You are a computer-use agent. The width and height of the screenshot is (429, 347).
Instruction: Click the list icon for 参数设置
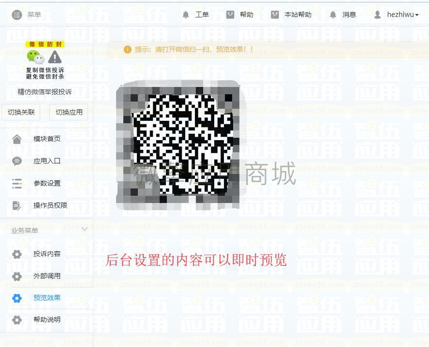[17, 183]
